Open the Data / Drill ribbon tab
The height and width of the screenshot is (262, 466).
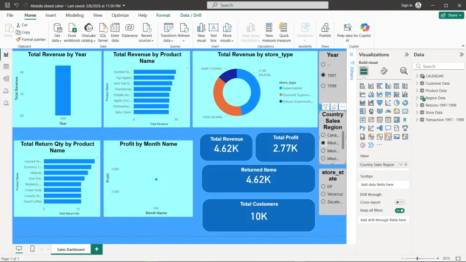191,15
